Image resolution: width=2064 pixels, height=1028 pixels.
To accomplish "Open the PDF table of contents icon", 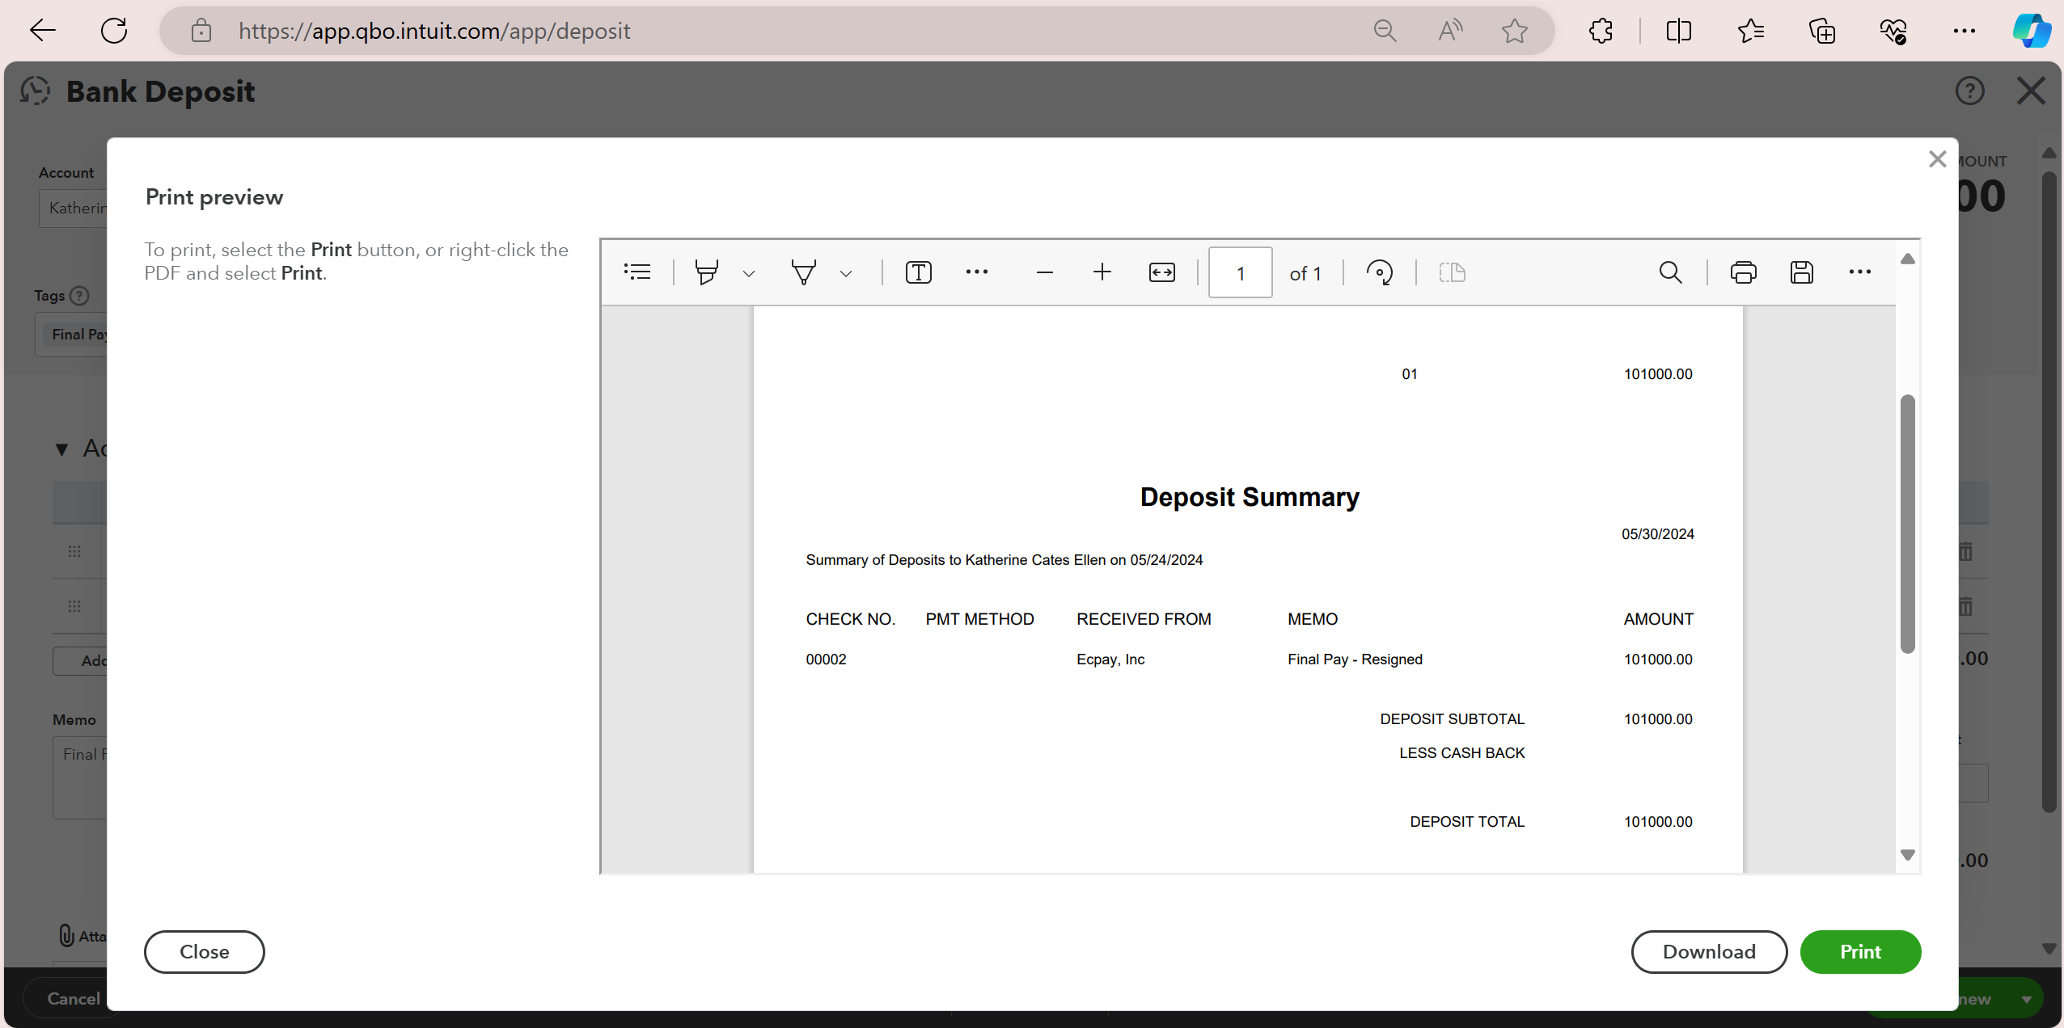I will pos(637,272).
